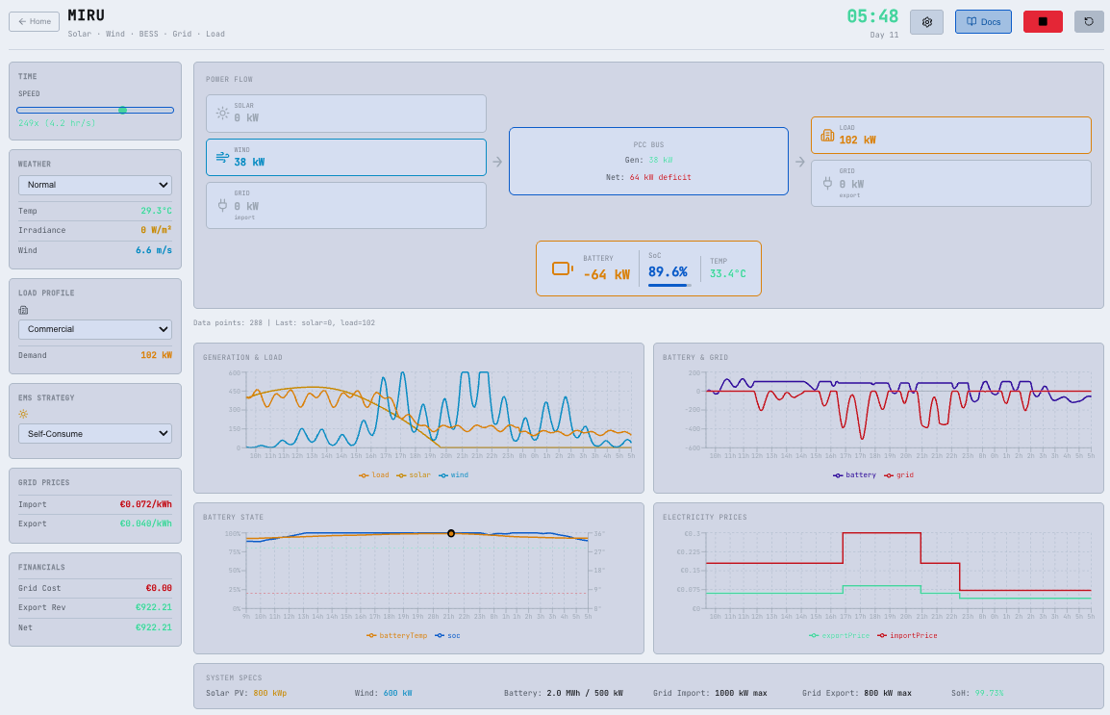Click the sun icon in the Solar card
1110x715 pixels.
(222, 114)
